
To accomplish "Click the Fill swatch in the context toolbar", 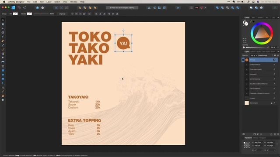I will pyautogui.click(x=15, y=14).
